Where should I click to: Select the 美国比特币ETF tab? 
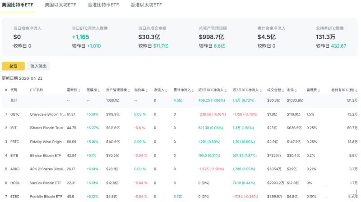[18, 5]
